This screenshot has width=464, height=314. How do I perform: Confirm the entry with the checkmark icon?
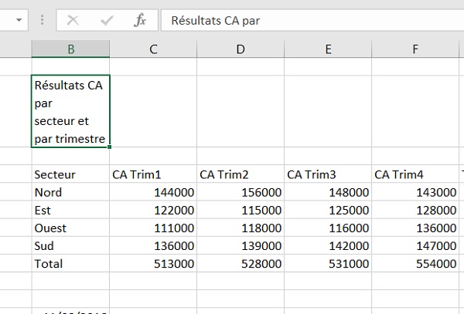click(x=107, y=20)
